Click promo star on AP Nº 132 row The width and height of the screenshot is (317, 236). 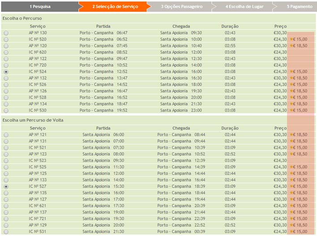click(292, 78)
